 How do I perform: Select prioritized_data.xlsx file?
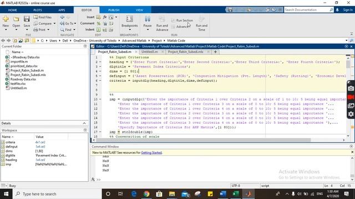pyautogui.click(x=24, y=66)
